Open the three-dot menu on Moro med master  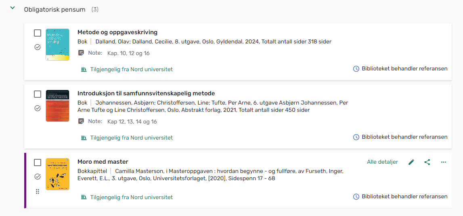(x=443, y=162)
